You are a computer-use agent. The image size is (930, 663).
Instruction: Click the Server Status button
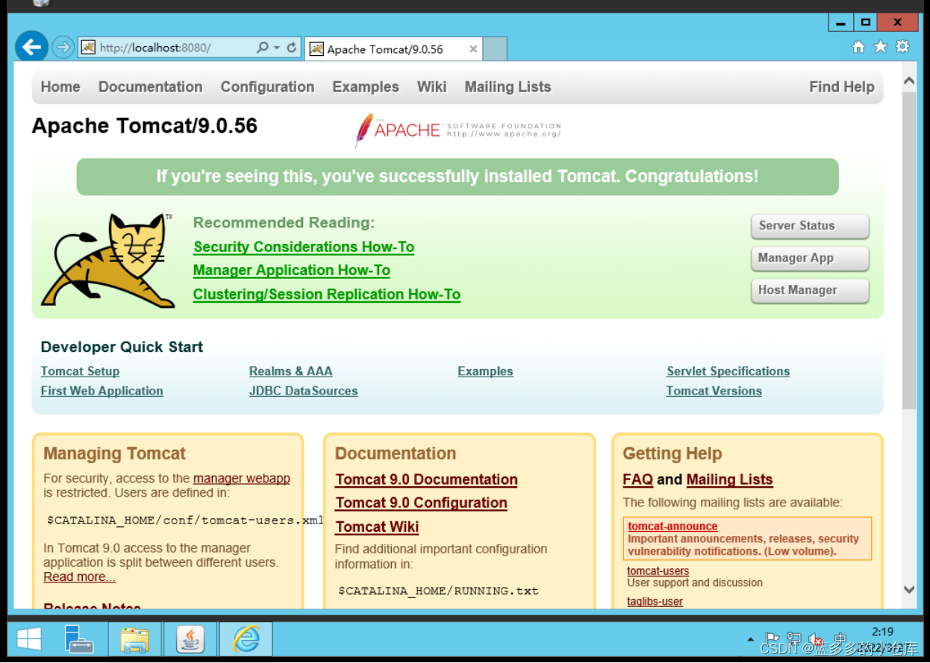(x=810, y=226)
